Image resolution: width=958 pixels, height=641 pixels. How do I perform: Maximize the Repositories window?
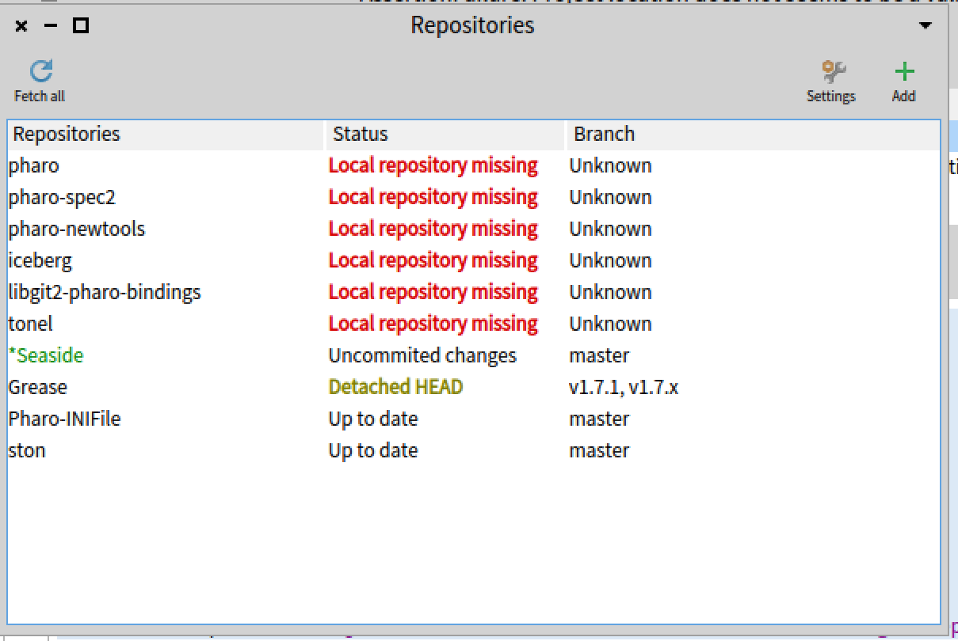coord(80,26)
